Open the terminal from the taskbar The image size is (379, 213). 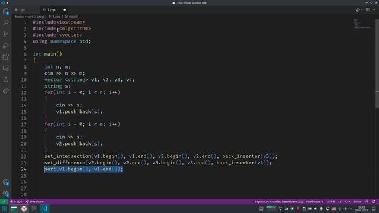(34, 209)
